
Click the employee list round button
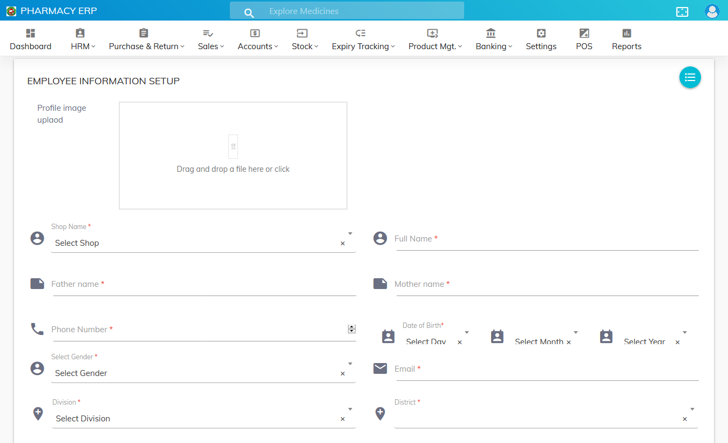(690, 77)
